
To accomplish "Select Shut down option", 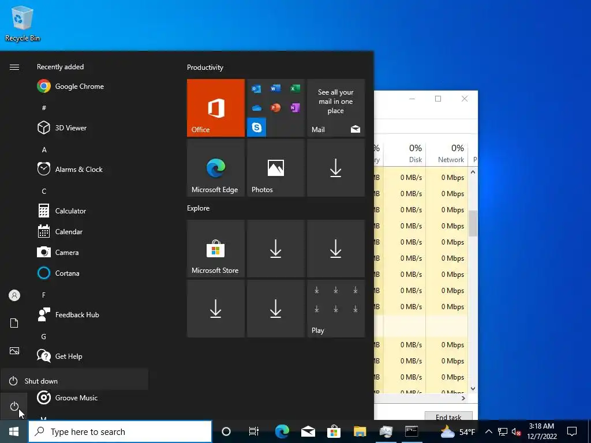I will click(x=74, y=381).
